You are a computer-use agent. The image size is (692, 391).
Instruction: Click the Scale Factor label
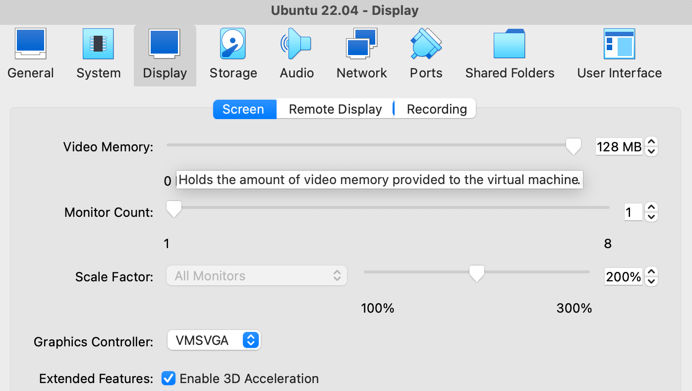click(x=114, y=277)
